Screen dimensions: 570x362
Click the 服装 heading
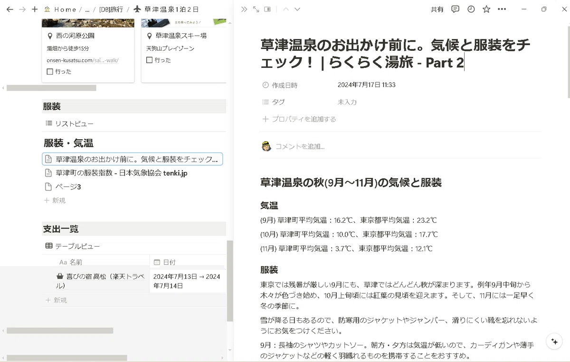[x=52, y=106]
